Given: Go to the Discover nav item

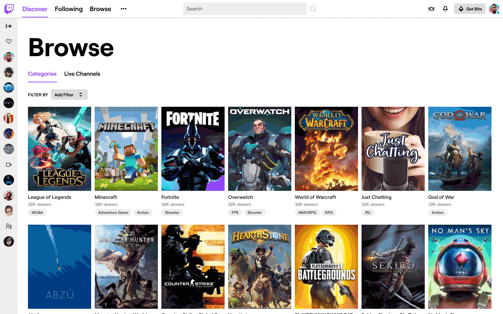Looking at the screenshot, I should 35,9.
